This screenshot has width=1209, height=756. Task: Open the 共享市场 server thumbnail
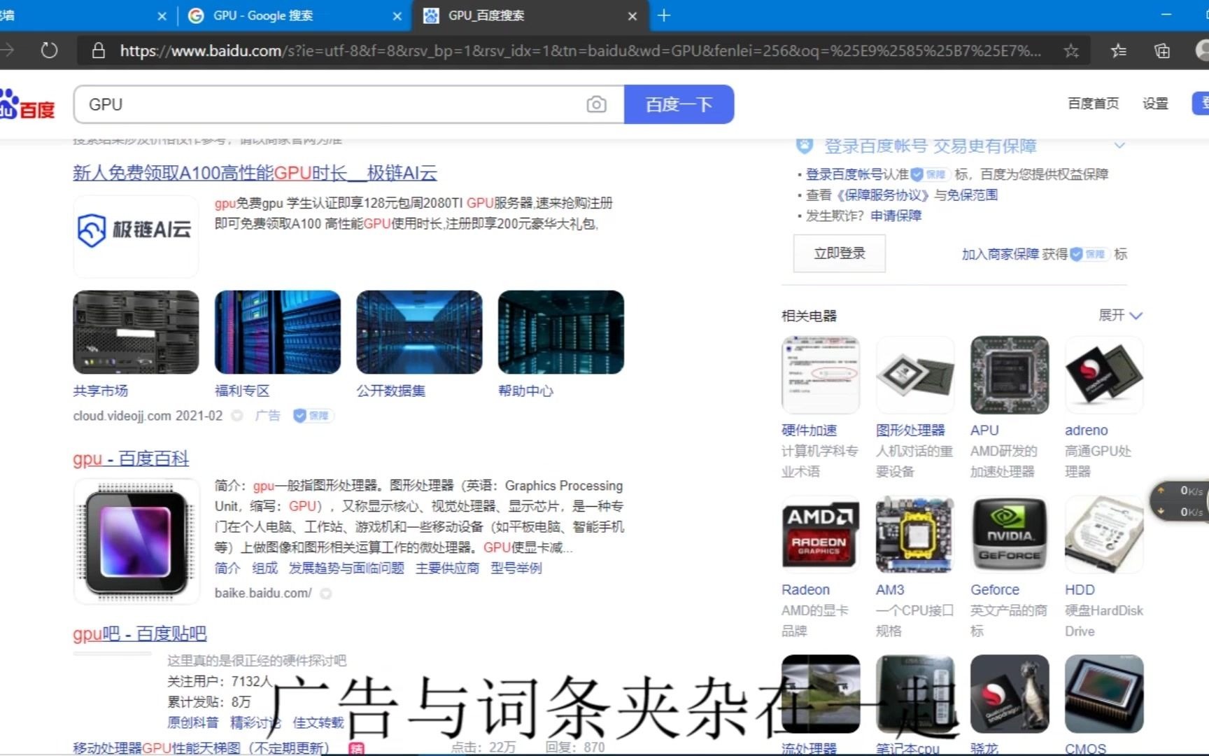[x=136, y=332]
